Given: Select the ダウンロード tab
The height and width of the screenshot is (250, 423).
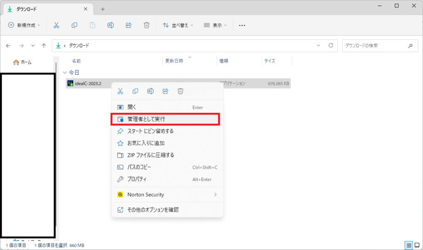Looking at the screenshot, I should (49, 9).
